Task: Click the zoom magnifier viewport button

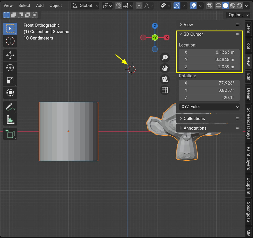Action: 165,57
